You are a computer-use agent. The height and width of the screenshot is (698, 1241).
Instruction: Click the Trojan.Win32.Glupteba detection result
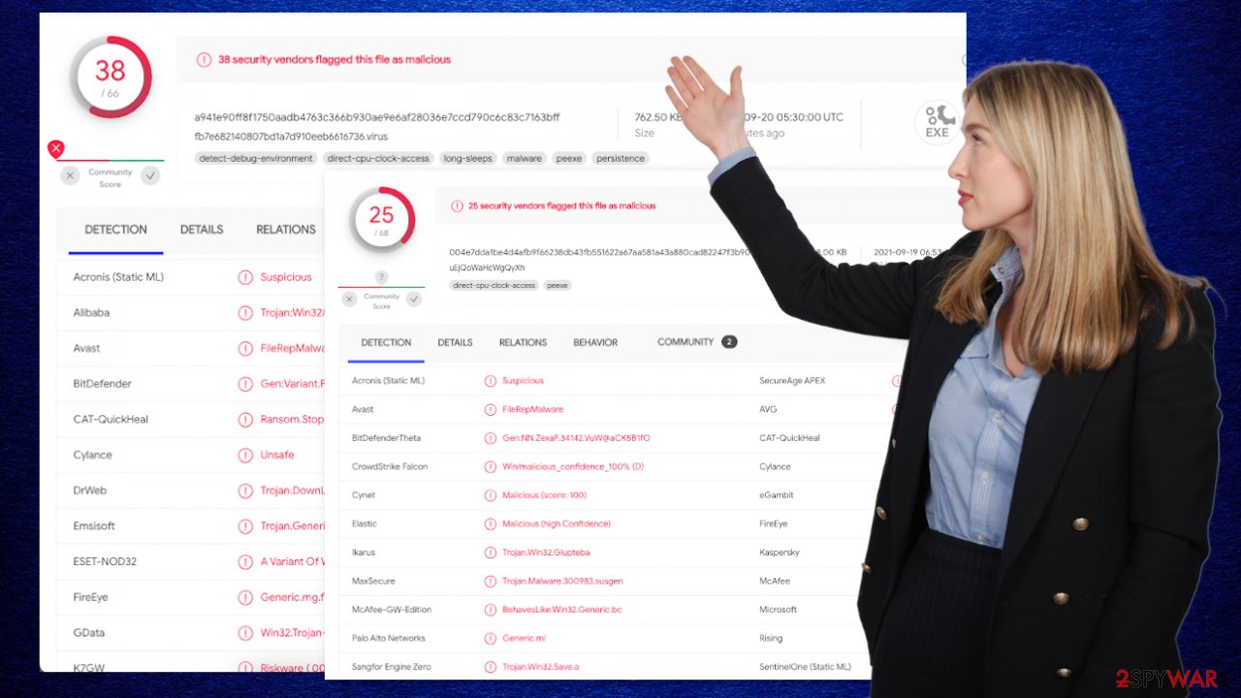tap(546, 553)
